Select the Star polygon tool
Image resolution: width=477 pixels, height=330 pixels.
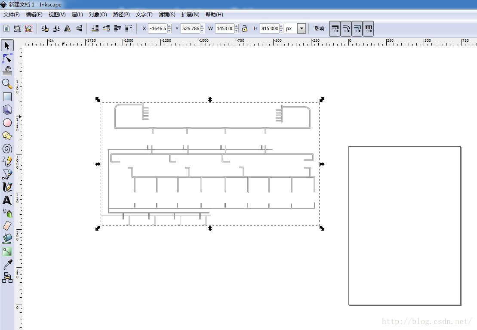coord(7,136)
